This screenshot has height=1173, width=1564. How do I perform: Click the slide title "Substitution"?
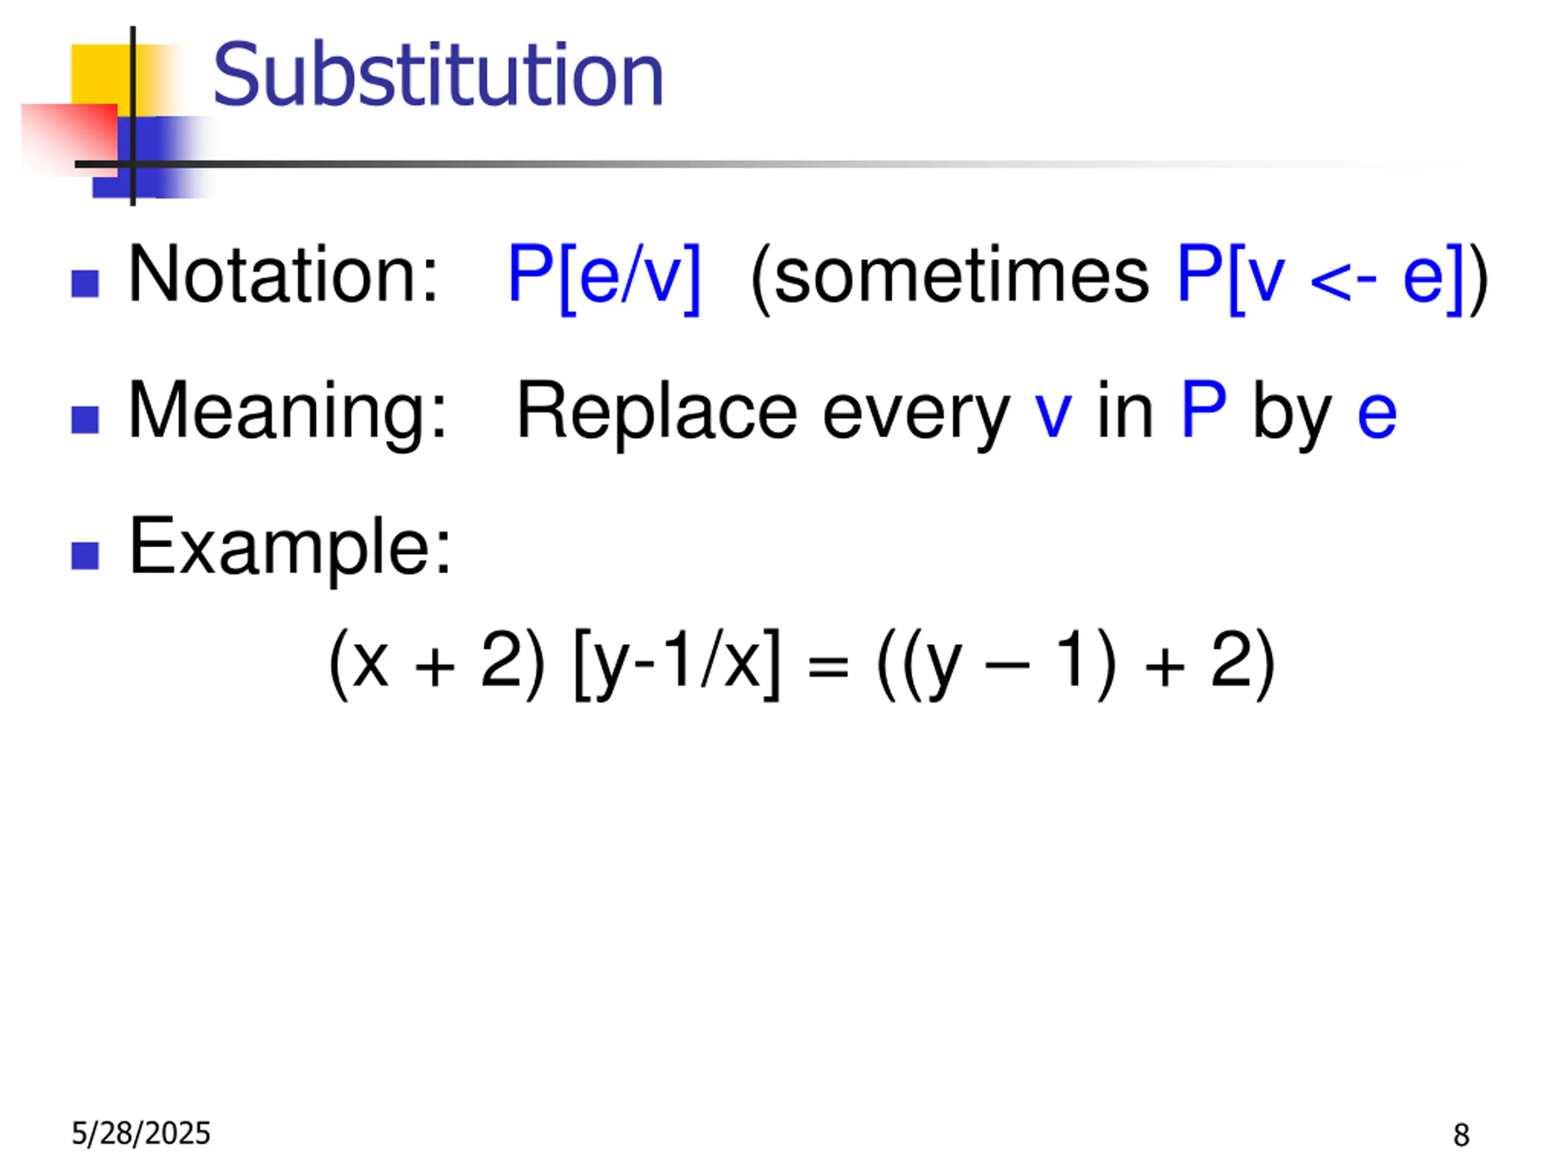(437, 75)
